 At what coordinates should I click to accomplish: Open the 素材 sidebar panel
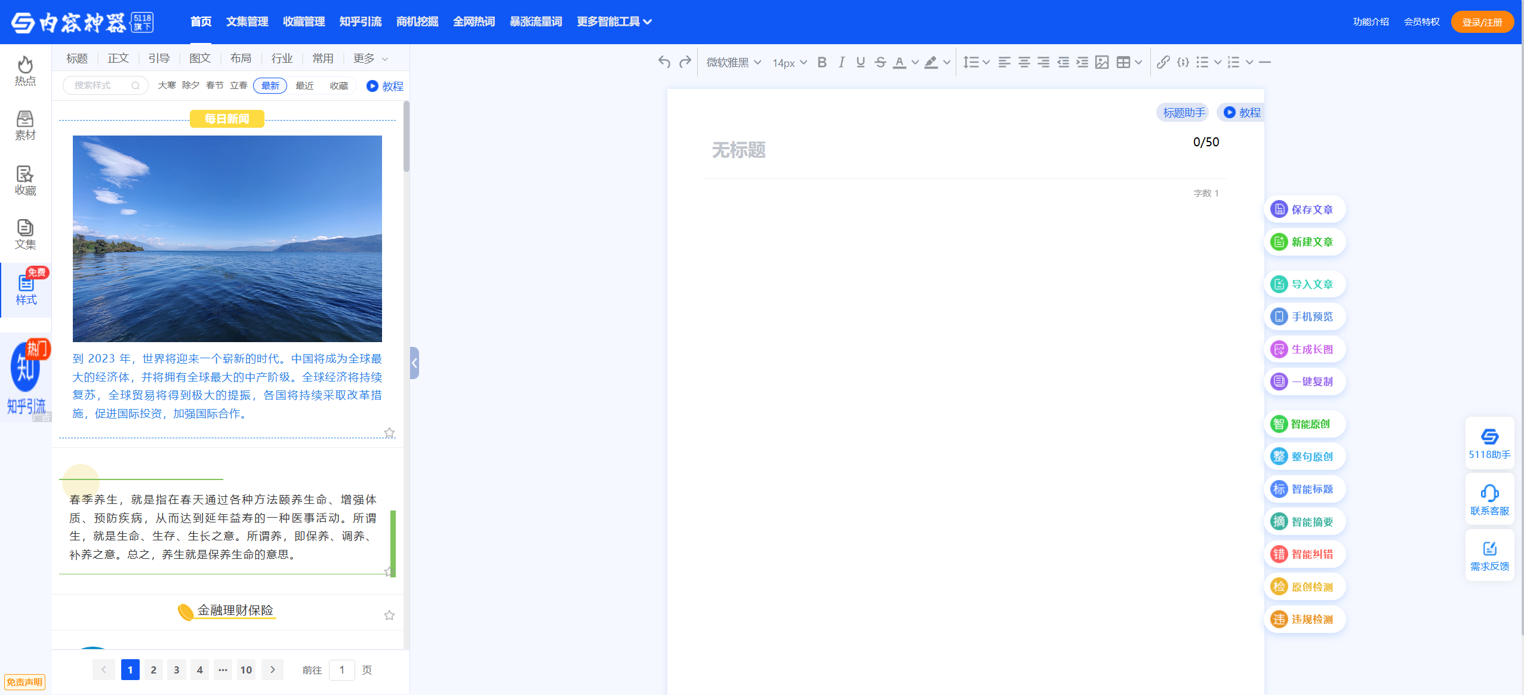pyautogui.click(x=25, y=125)
